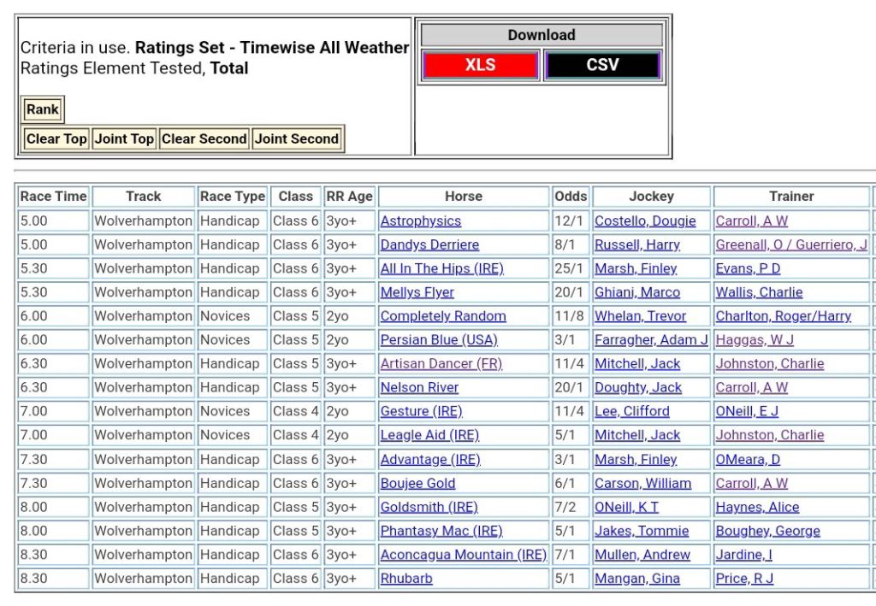876x606 pixels.
Task: Open horse Astrophysics details
Action: tap(420, 221)
